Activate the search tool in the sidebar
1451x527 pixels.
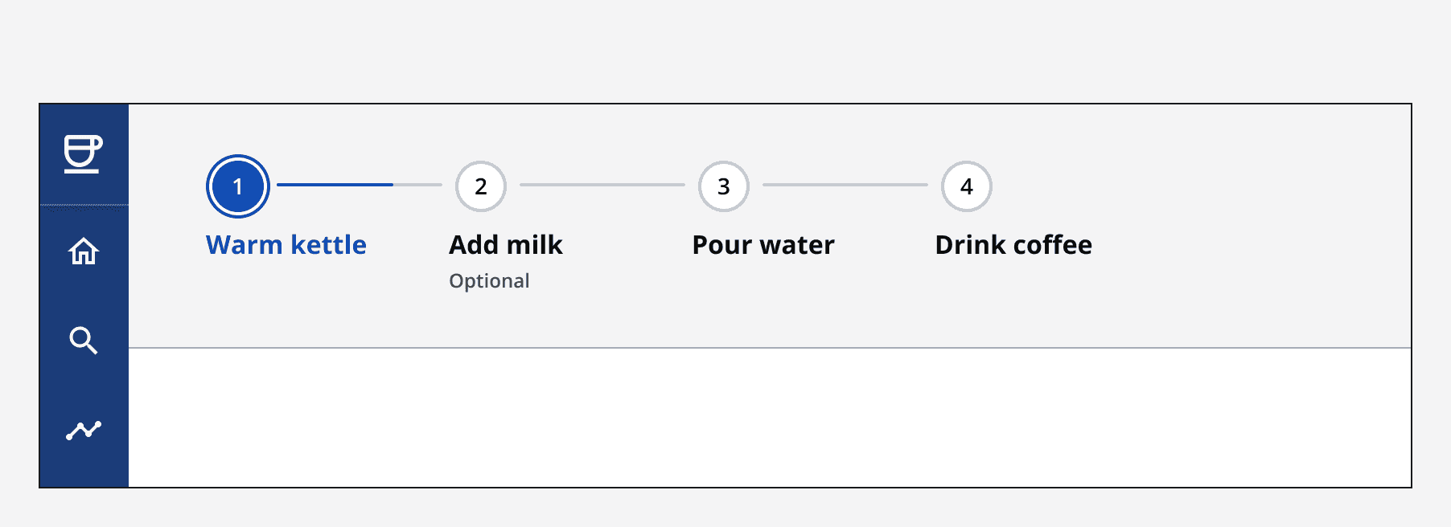(x=83, y=341)
